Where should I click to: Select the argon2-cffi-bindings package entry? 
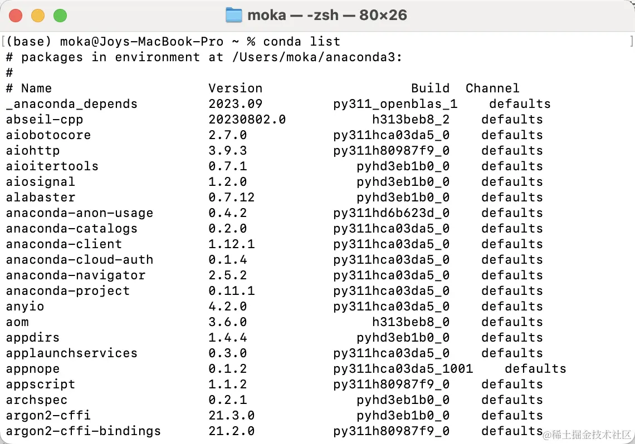(x=84, y=431)
